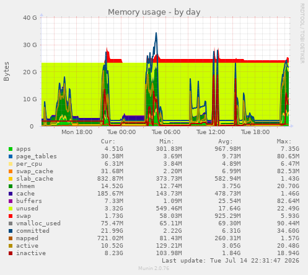Click the '10 G' y-axis label

pyautogui.click(x=30, y=99)
